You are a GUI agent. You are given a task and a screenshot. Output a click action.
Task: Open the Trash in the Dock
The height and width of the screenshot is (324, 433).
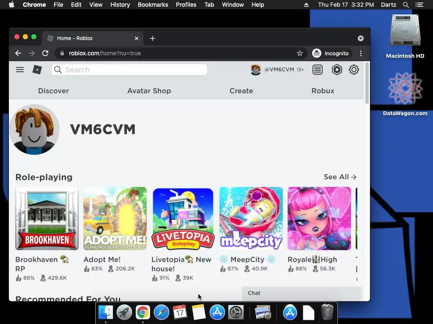click(327, 312)
